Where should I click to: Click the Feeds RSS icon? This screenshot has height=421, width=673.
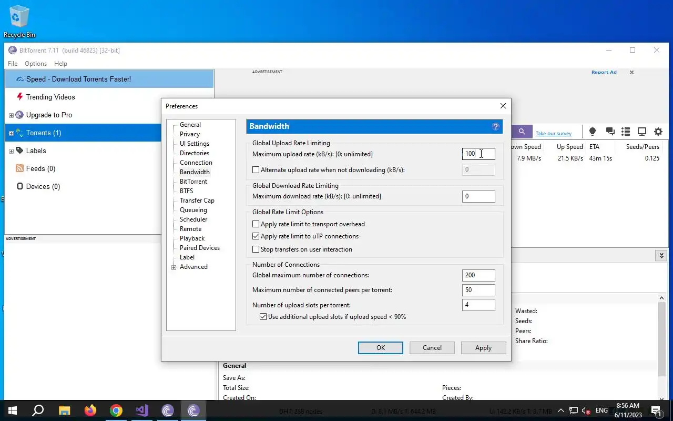(x=20, y=168)
